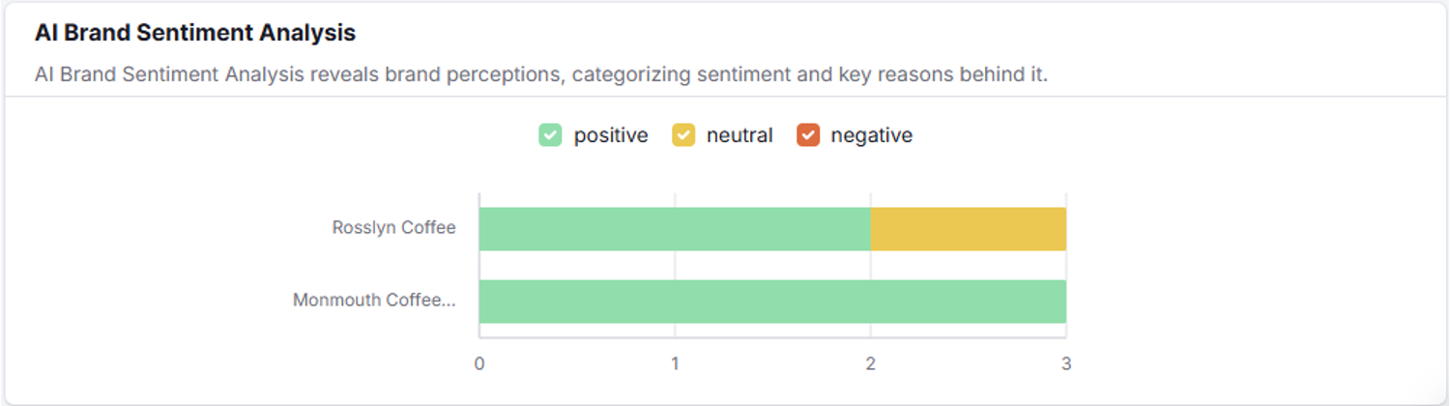Uncheck the negative sentiment checkbox
Viewport: 1450px width, 406px height.
tap(808, 135)
